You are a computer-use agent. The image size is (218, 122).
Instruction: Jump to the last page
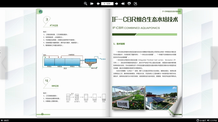click(x=123, y=4)
